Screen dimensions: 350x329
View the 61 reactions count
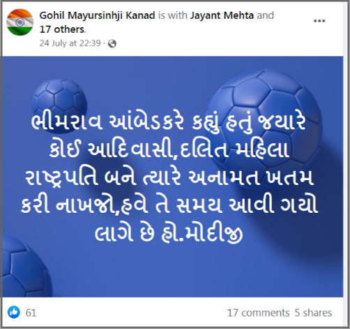coord(31,313)
